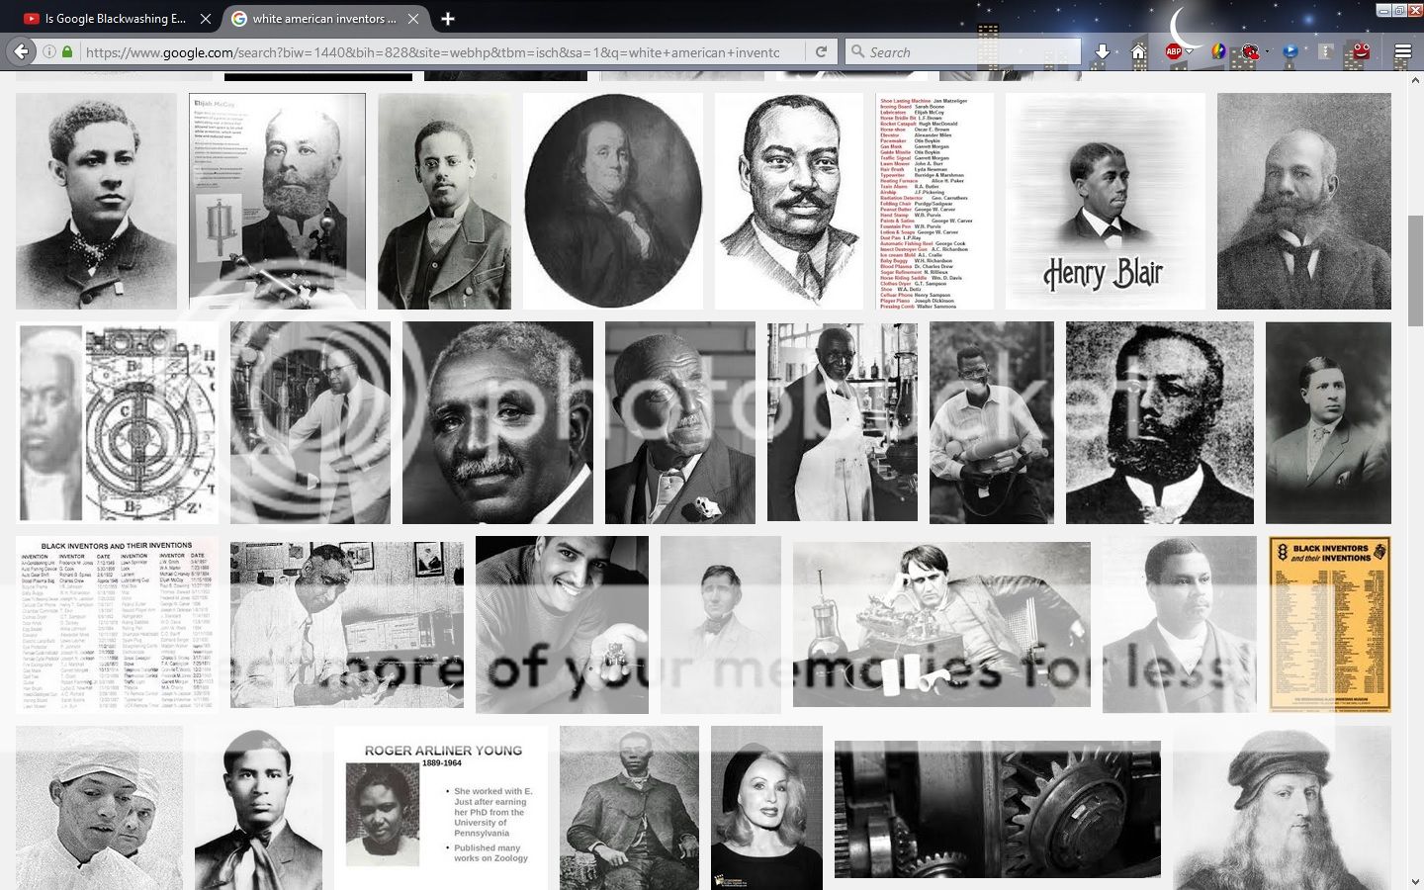This screenshot has width=1424, height=890.
Task: Open the yellow Black Inventors poster image
Action: click(1330, 624)
